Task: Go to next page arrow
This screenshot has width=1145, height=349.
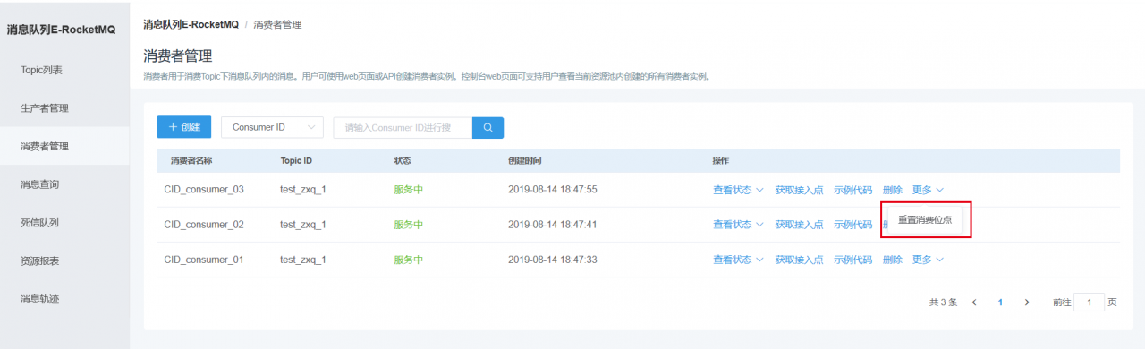Action: coord(1027,302)
